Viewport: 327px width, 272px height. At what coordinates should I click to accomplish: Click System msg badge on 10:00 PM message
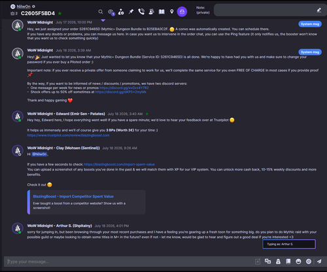[x=310, y=24]
